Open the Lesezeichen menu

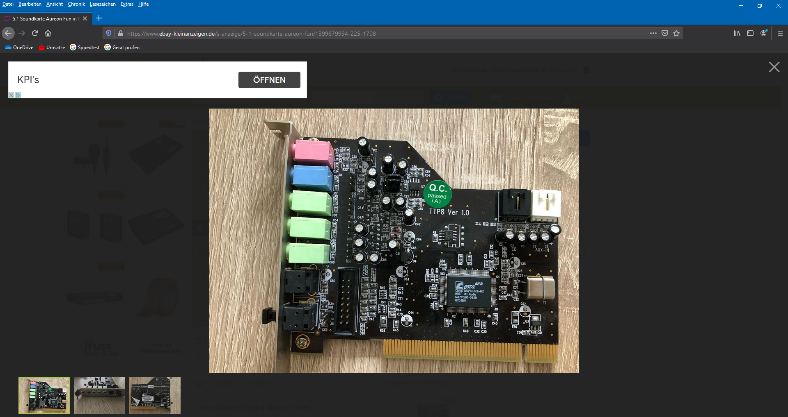[x=103, y=4]
